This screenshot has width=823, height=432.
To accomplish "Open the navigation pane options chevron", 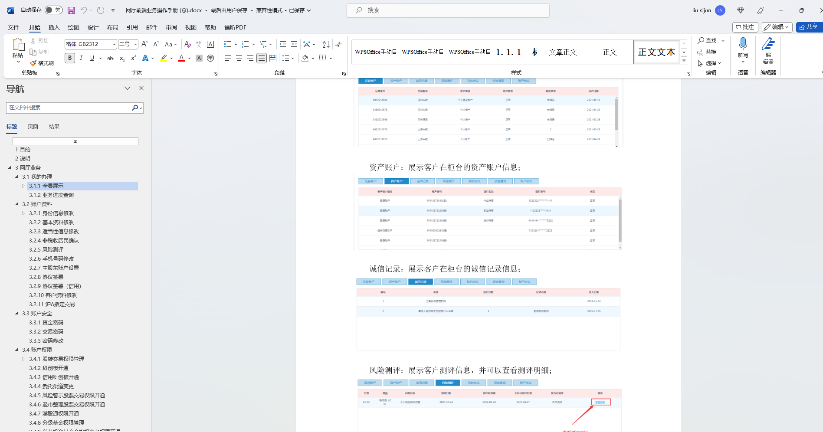I will tap(127, 88).
